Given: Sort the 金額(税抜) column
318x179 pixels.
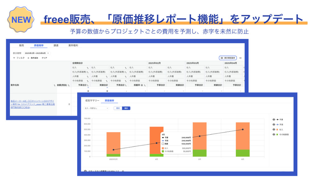Looking at the screenshot, I should 69,85.
